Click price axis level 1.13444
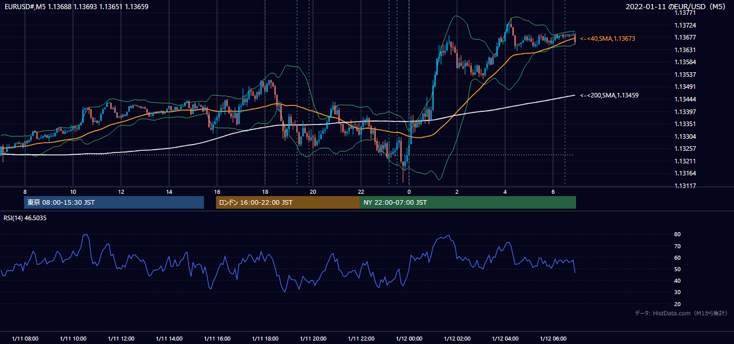 (x=685, y=99)
